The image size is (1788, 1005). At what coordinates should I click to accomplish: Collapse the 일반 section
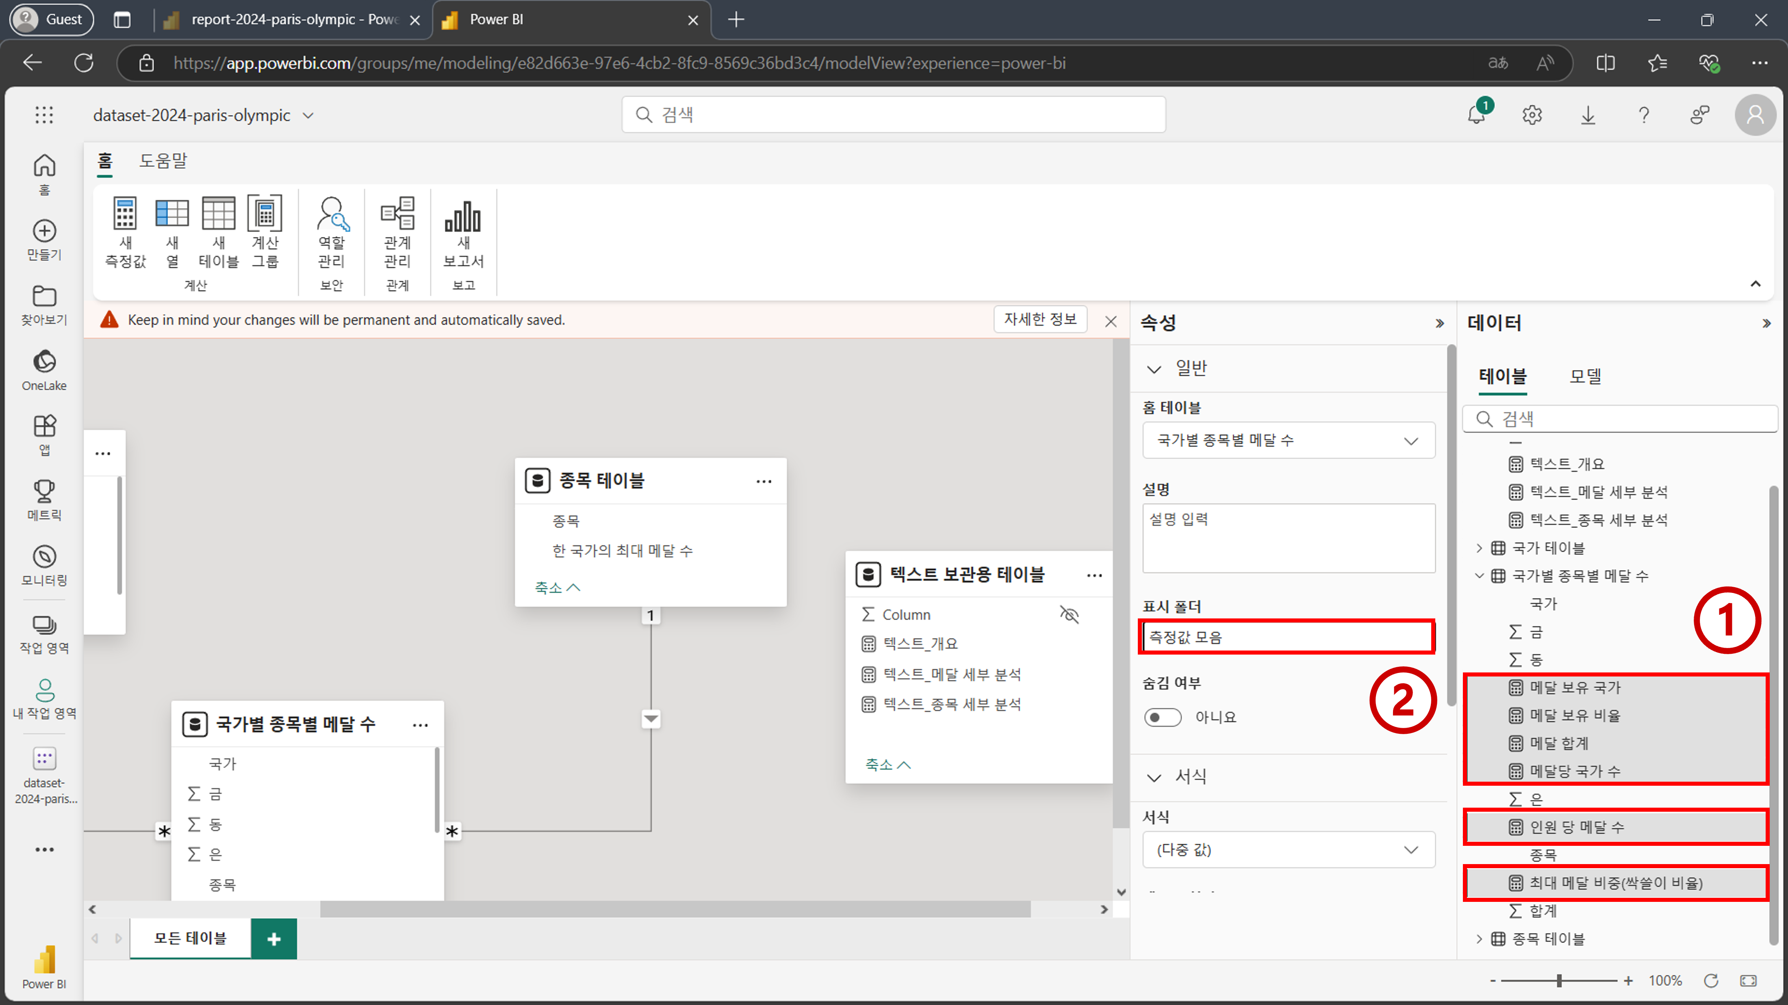(1154, 369)
